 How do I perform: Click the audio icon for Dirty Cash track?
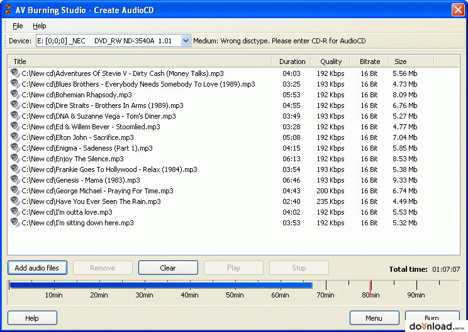coord(14,73)
